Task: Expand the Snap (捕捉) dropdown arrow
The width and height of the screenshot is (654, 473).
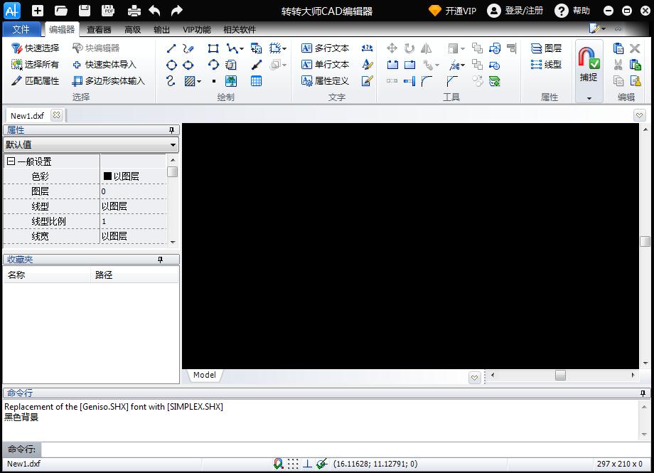Action: 589,98
